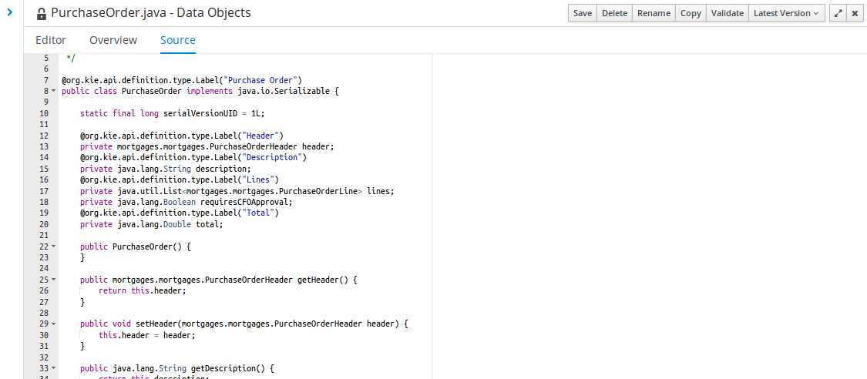Select the Source tab
The width and height of the screenshot is (867, 379).
(178, 40)
